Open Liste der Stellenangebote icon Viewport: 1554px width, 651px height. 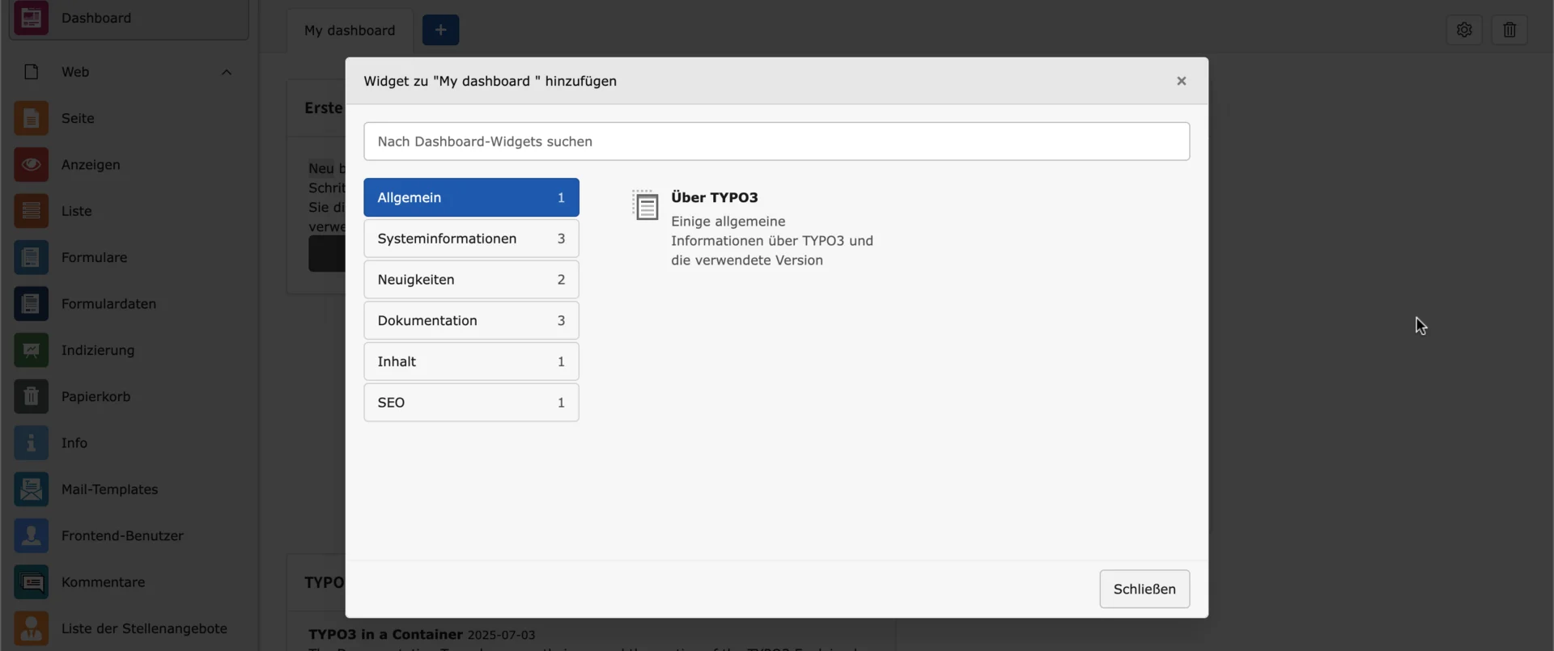coord(31,628)
